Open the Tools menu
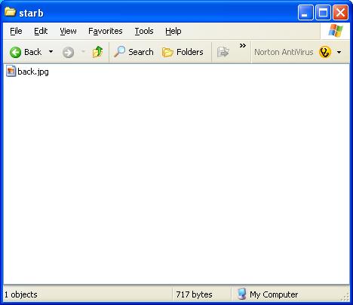This screenshot has height=305, width=353. (144, 31)
